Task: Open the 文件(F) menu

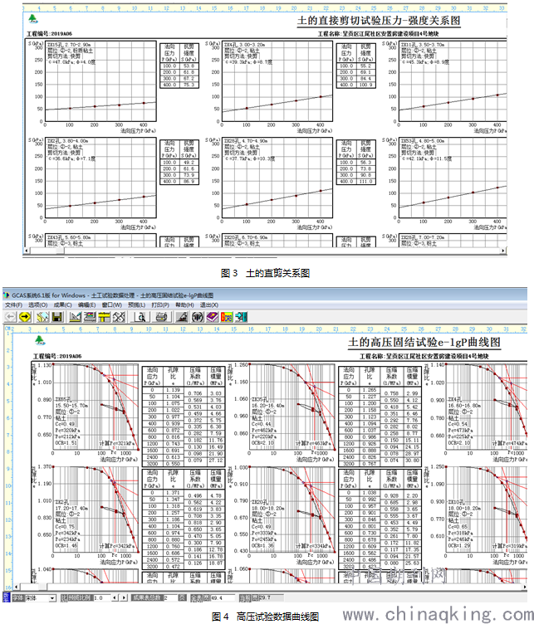Action: (13, 305)
